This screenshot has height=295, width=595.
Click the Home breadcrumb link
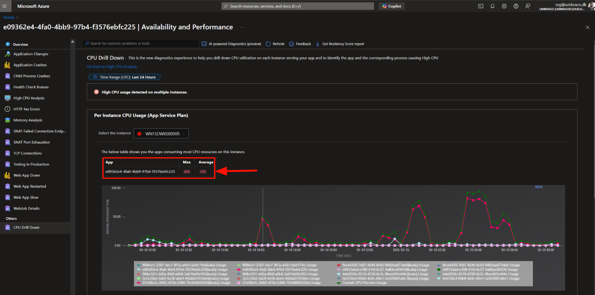click(x=9, y=17)
